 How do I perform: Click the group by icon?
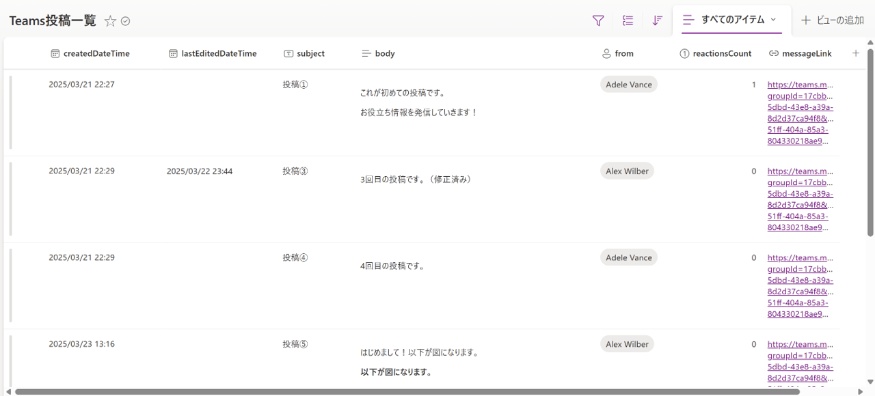(628, 20)
